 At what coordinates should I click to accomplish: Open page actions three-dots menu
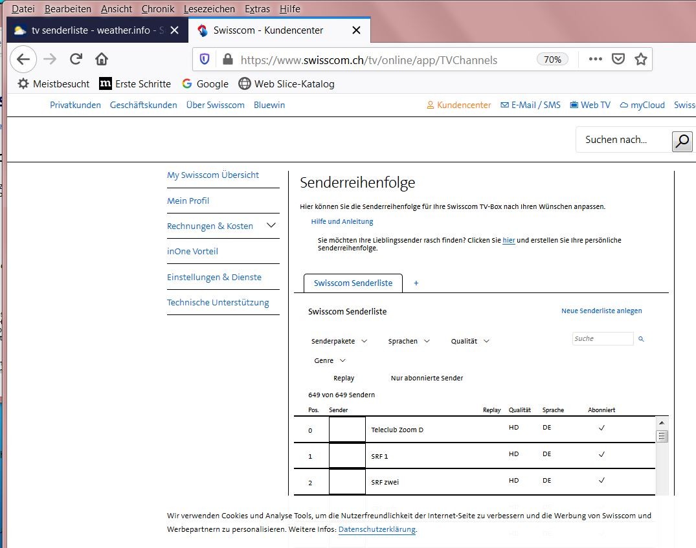coord(595,60)
